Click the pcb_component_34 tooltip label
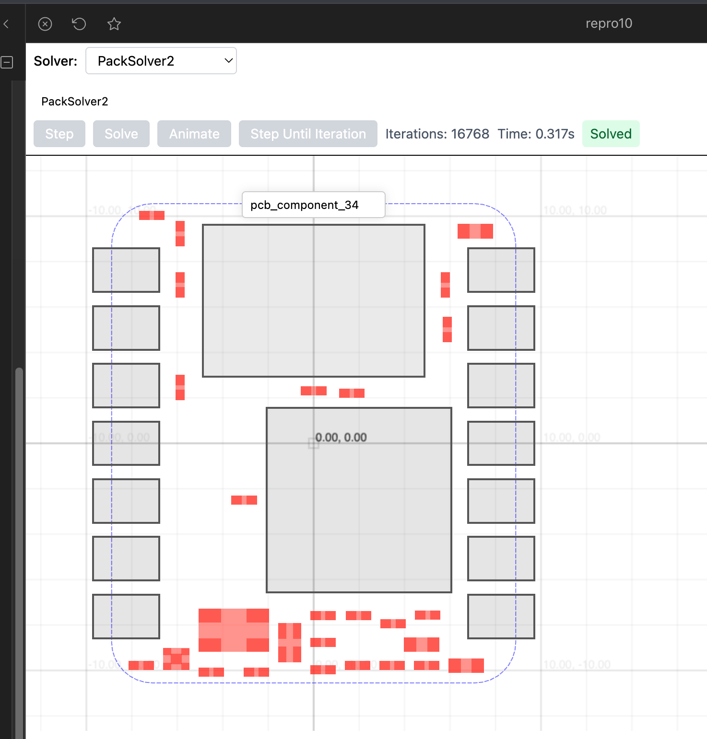This screenshot has width=707, height=739. click(x=314, y=205)
